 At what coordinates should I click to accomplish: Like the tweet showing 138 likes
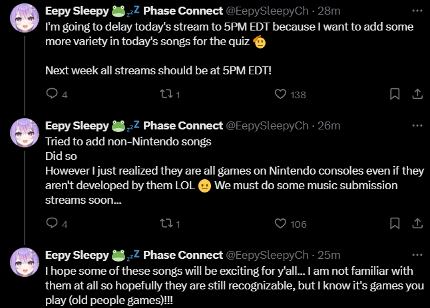[281, 95]
